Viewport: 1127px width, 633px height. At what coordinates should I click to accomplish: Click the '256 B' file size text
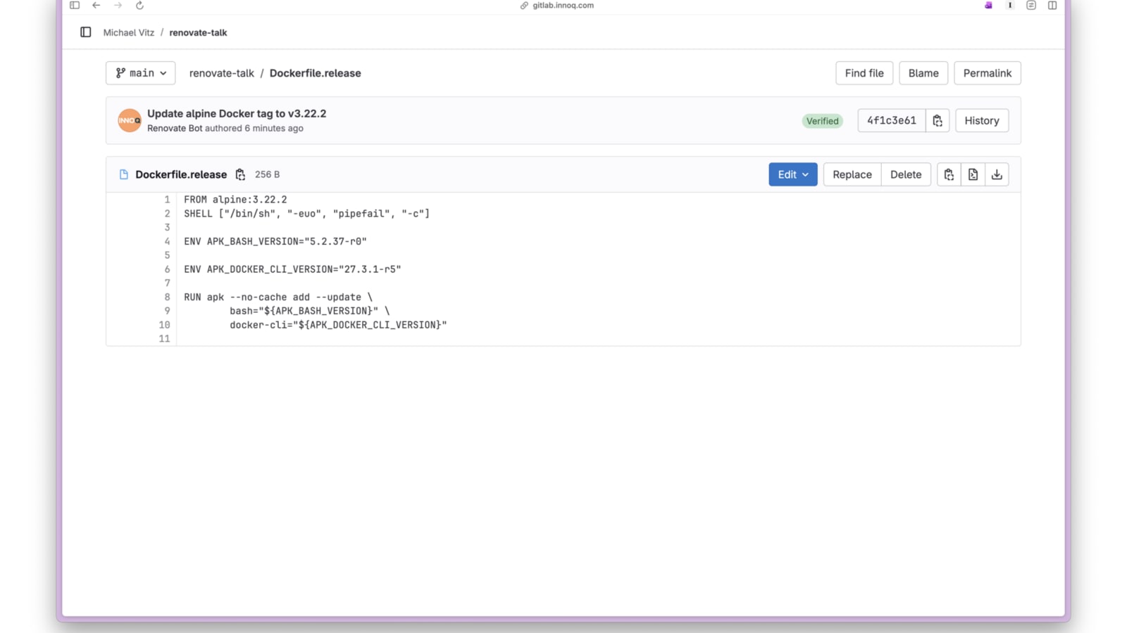pos(267,174)
